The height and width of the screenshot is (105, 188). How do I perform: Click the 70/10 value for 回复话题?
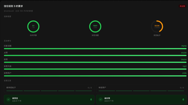tap(184, 46)
